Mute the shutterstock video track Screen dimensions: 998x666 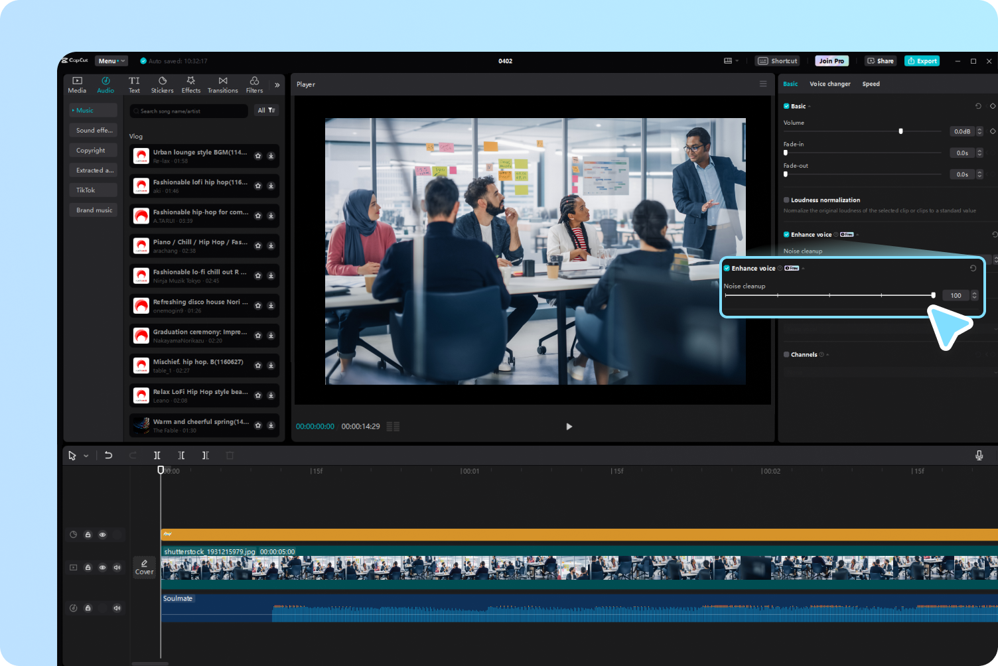[x=117, y=568]
